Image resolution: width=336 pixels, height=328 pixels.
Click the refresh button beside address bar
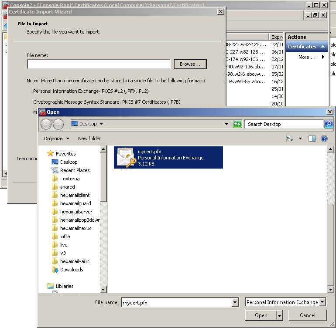coord(237,124)
